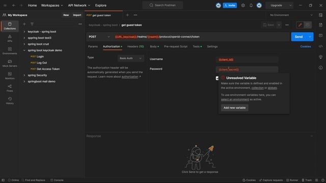Viewport: 326px width, 183px height.
Task: Open the Collections sidebar panel
Action: click(10, 26)
